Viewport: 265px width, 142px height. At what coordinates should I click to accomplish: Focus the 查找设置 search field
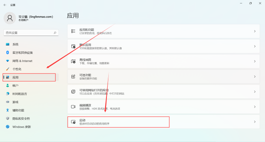pos(31,33)
